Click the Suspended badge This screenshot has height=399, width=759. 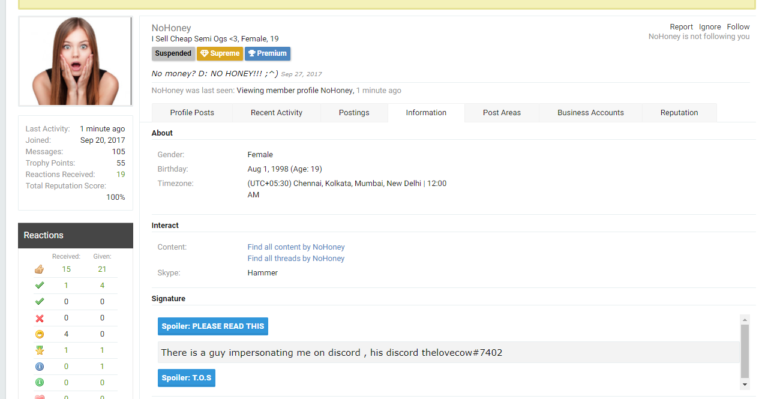click(x=173, y=53)
